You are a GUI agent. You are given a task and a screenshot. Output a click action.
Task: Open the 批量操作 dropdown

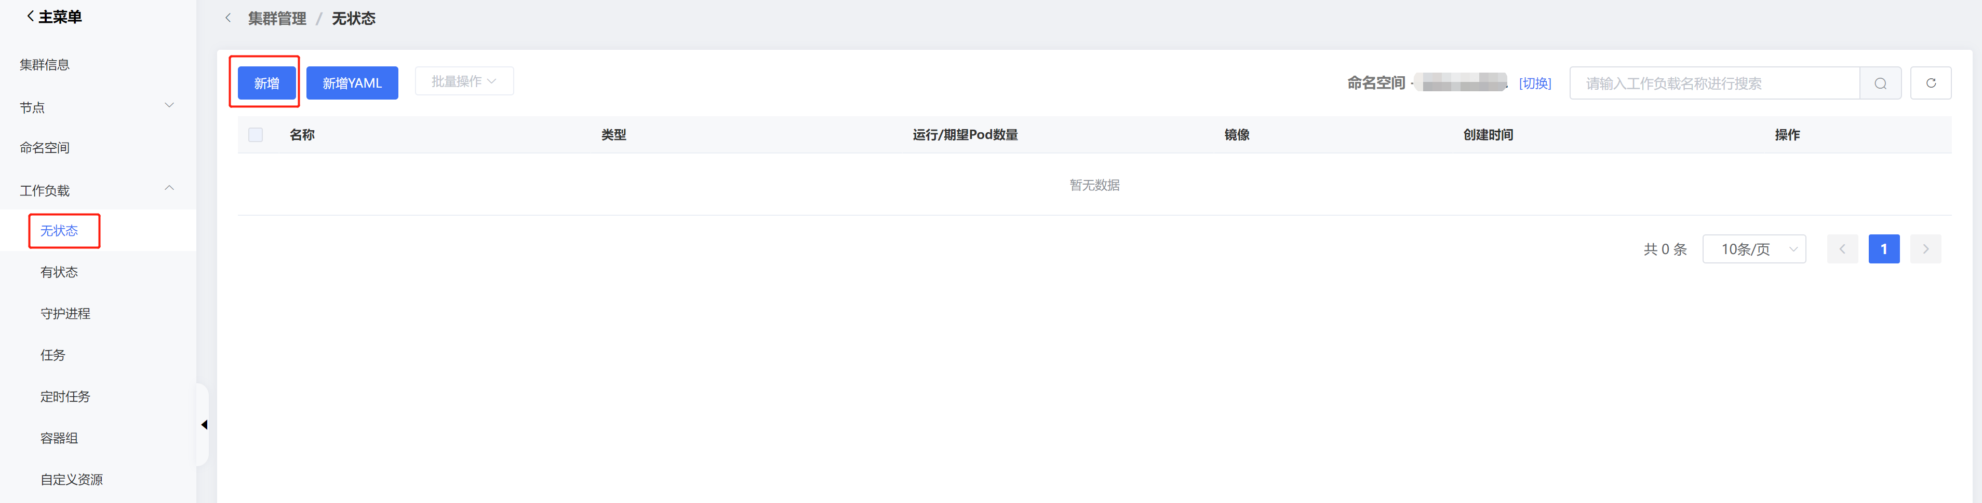click(464, 81)
